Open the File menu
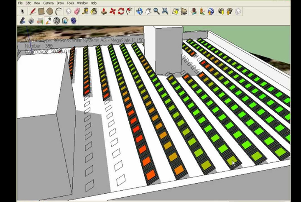Image resolution: width=301 pixels, height=202 pixels. (20, 3)
